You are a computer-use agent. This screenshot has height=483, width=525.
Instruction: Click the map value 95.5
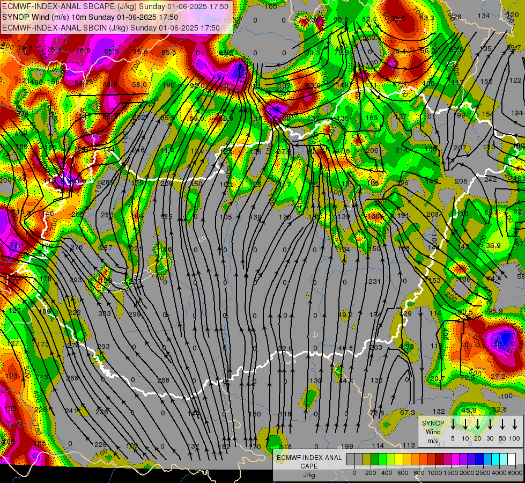[168, 52]
